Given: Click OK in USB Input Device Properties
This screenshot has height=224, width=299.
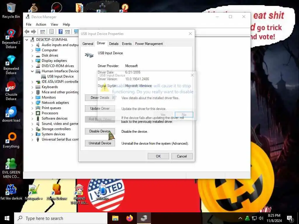Looking at the screenshot, I should point(158,156).
